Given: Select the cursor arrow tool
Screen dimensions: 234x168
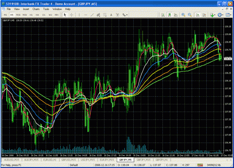Looking at the screenshot, I should (x=65, y=15).
